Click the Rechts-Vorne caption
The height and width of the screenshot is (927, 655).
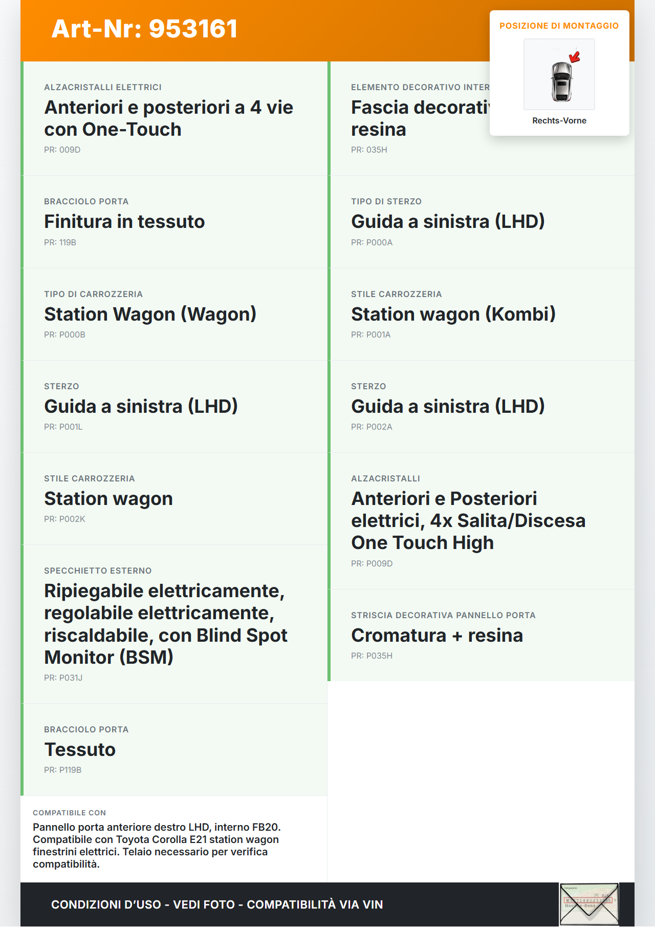[x=559, y=120]
